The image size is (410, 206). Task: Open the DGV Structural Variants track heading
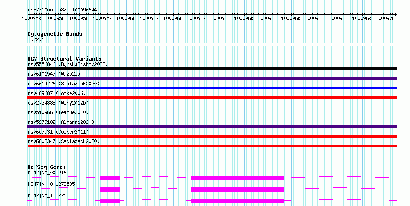click(64, 59)
